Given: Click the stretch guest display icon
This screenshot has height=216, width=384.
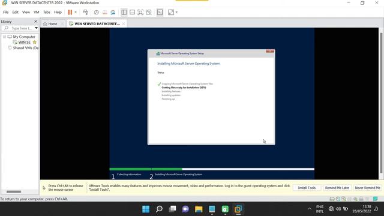Looking at the screenshot, I should [171, 12].
